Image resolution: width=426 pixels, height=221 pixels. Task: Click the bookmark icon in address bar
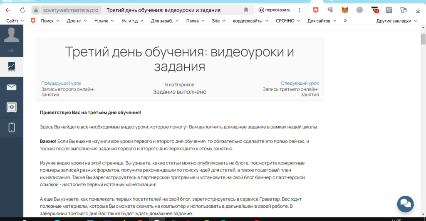pos(246,10)
